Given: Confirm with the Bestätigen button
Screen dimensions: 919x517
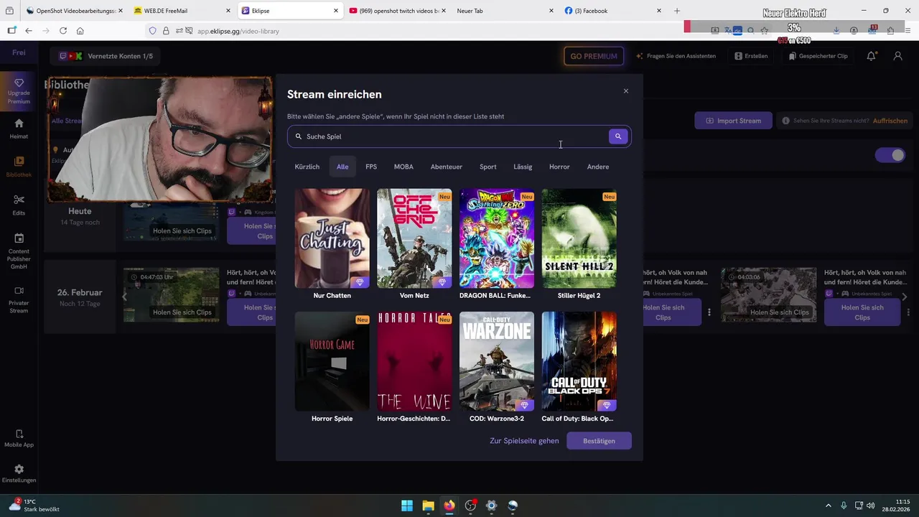Looking at the screenshot, I should tap(599, 441).
